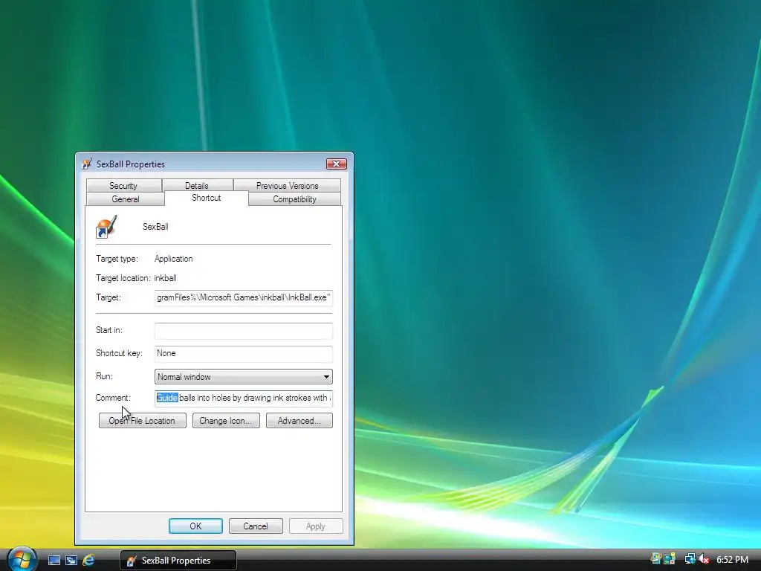Image resolution: width=761 pixels, height=571 pixels.
Task: Click the 6:52 PM taskbar clock
Action: tap(732, 559)
